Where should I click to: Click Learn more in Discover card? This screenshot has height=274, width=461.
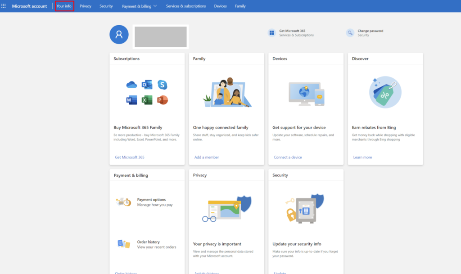362,157
